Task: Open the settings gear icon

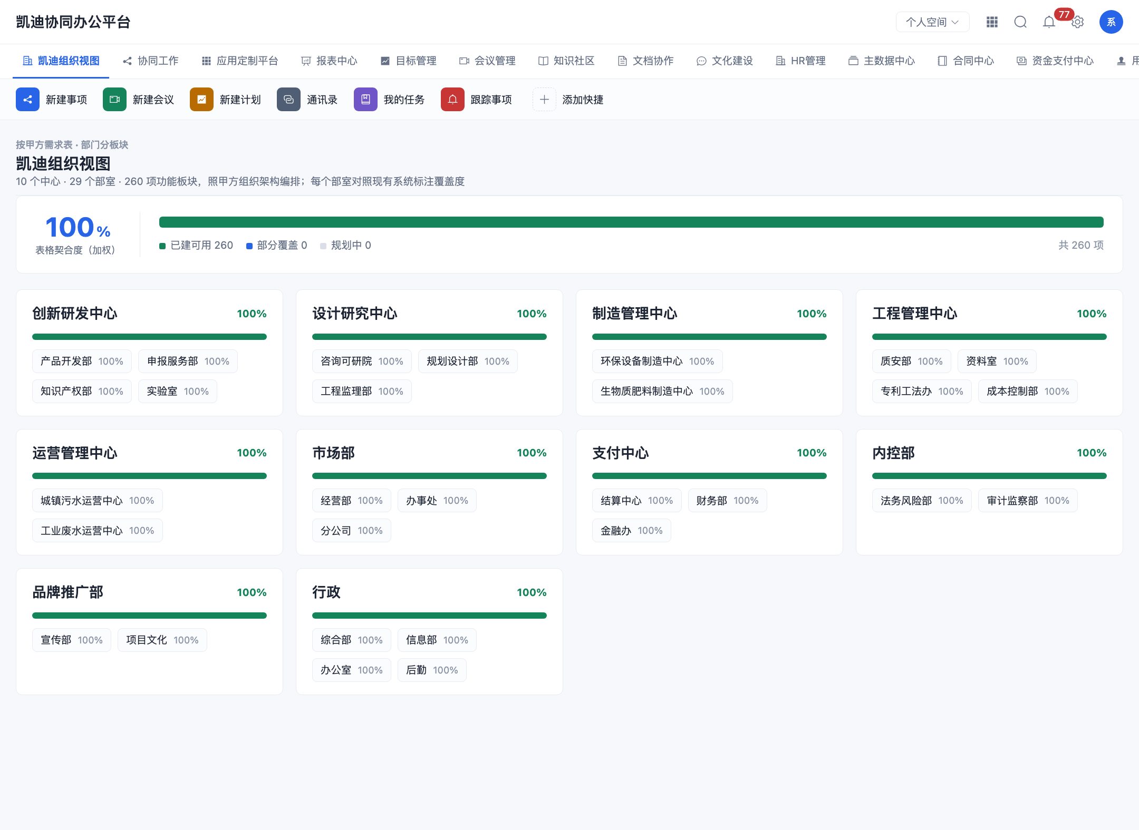Action: click(x=1077, y=22)
